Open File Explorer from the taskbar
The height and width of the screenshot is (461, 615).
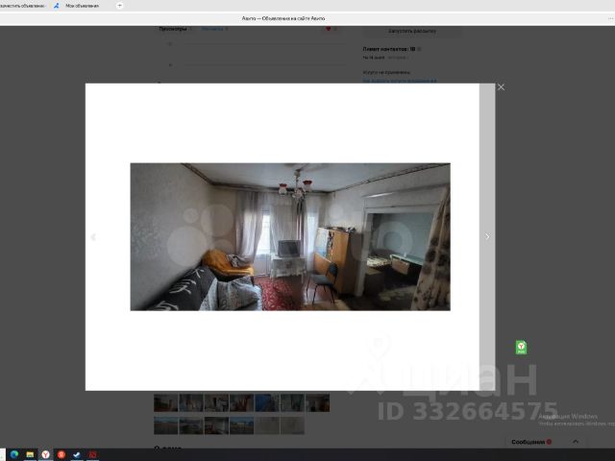[x=30, y=454]
